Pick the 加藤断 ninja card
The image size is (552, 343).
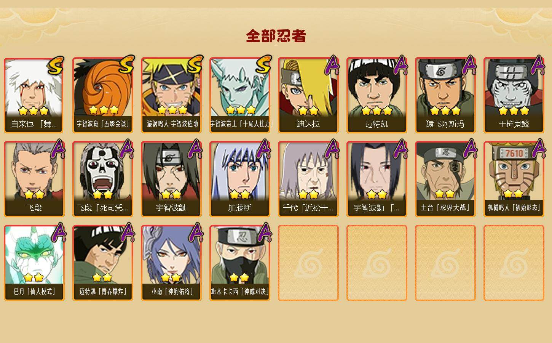pos(239,179)
